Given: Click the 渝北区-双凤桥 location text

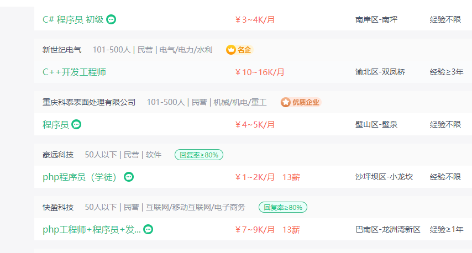Looking at the screenshot, I should 380,72.
